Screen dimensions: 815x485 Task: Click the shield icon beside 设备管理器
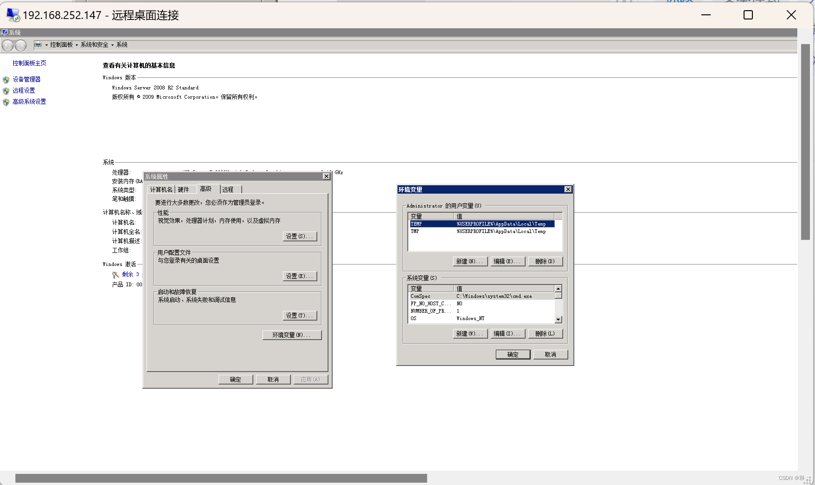coord(6,80)
